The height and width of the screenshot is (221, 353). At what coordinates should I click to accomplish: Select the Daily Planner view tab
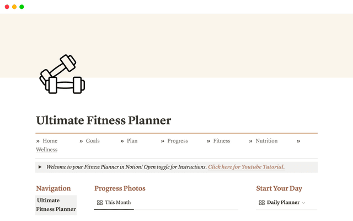pyautogui.click(x=283, y=203)
